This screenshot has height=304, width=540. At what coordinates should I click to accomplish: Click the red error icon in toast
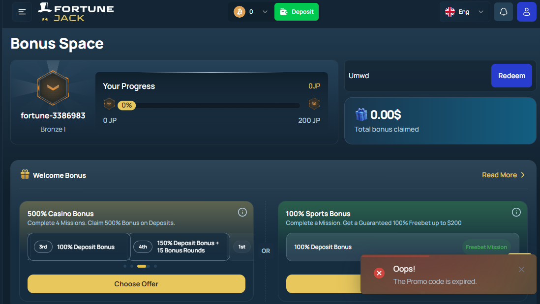(379, 273)
